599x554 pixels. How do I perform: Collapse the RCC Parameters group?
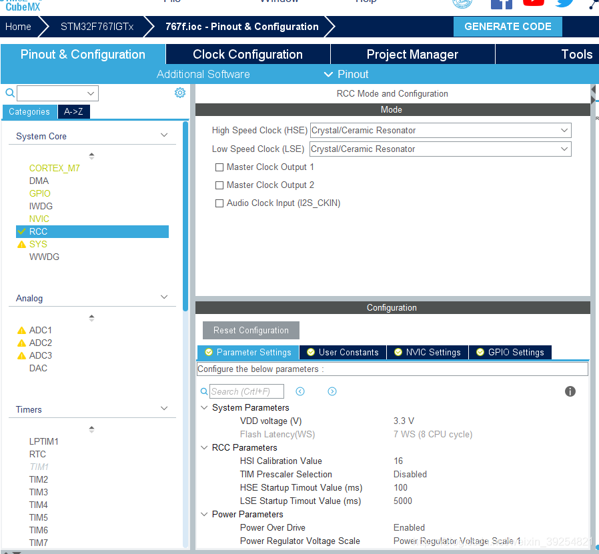point(204,447)
